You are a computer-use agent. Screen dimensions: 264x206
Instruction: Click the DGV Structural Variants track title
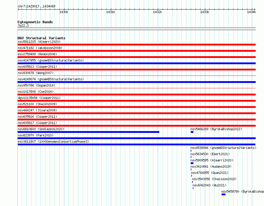point(42,38)
